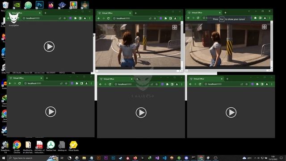This screenshot has height=161, width=286.
Task: Select the desktop.ini file icon
Action: (62, 146)
